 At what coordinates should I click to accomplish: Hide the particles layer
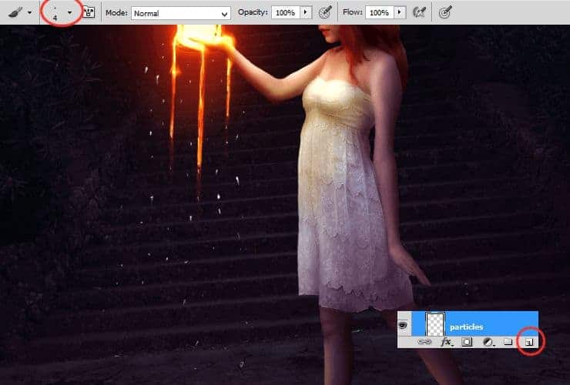coord(404,326)
